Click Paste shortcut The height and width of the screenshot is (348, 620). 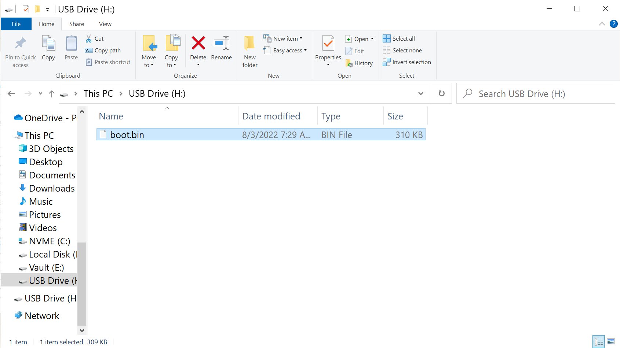point(108,62)
